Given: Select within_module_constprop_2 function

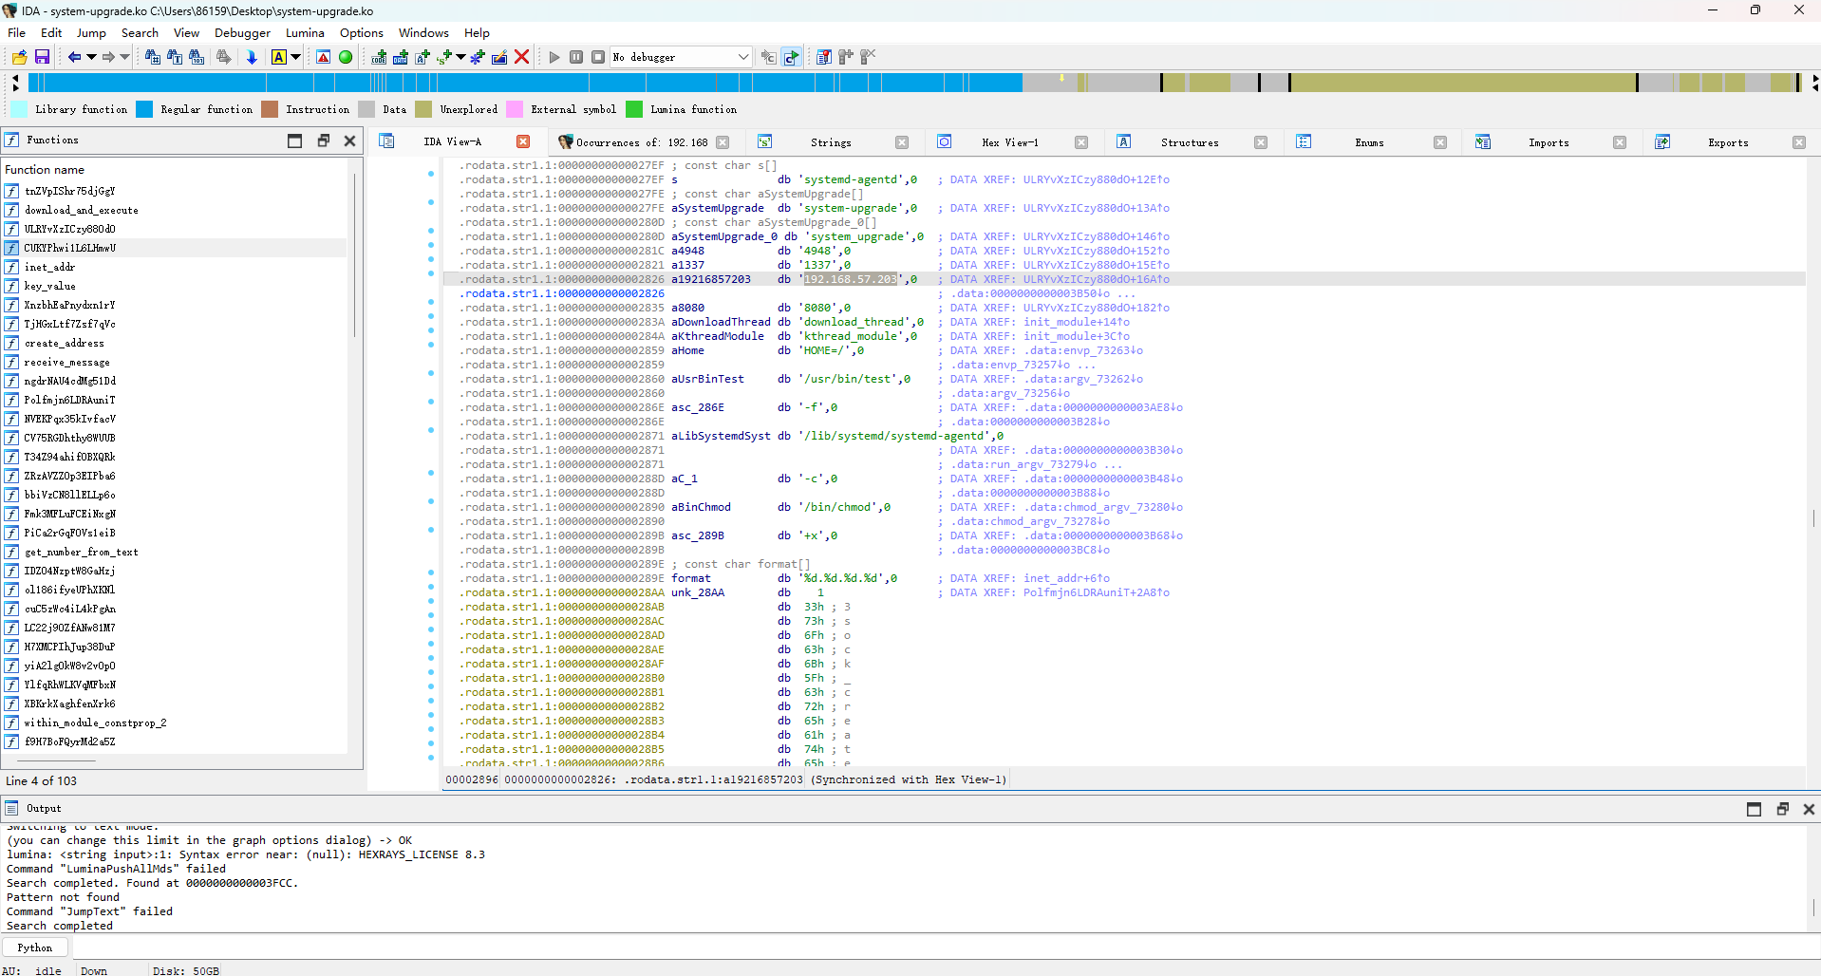Looking at the screenshot, I should click(x=95, y=723).
